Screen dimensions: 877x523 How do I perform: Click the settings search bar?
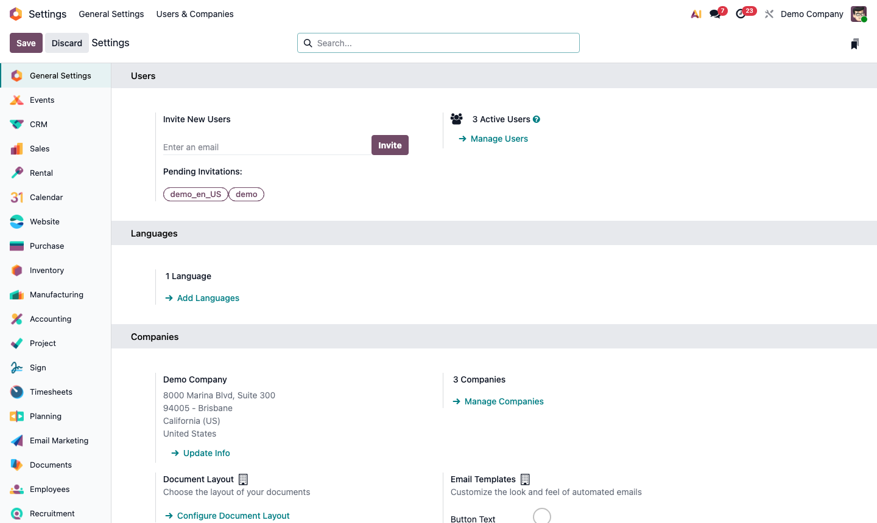coord(438,43)
